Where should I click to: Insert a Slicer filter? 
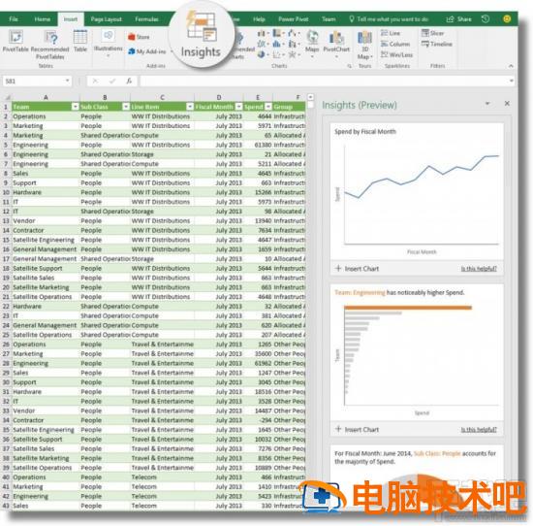[x=433, y=33]
